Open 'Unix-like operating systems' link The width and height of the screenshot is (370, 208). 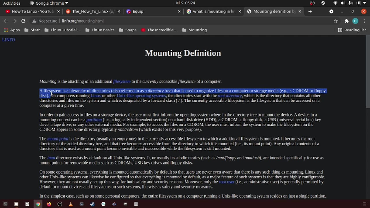pyautogui.click(x=141, y=96)
